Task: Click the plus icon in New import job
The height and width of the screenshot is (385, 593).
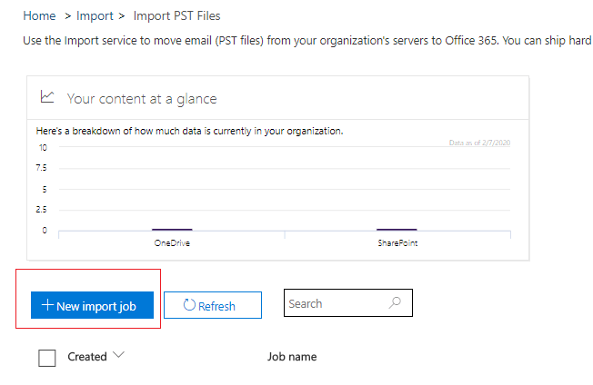Action: [48, 306]
